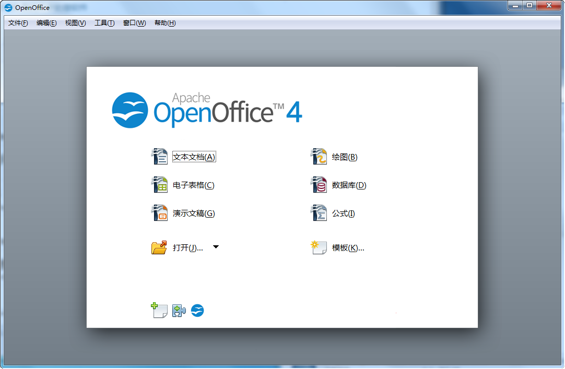This screenshot has height=369, width=565.
Task: Open the 视图(V) menu
Action: [75, 23]
